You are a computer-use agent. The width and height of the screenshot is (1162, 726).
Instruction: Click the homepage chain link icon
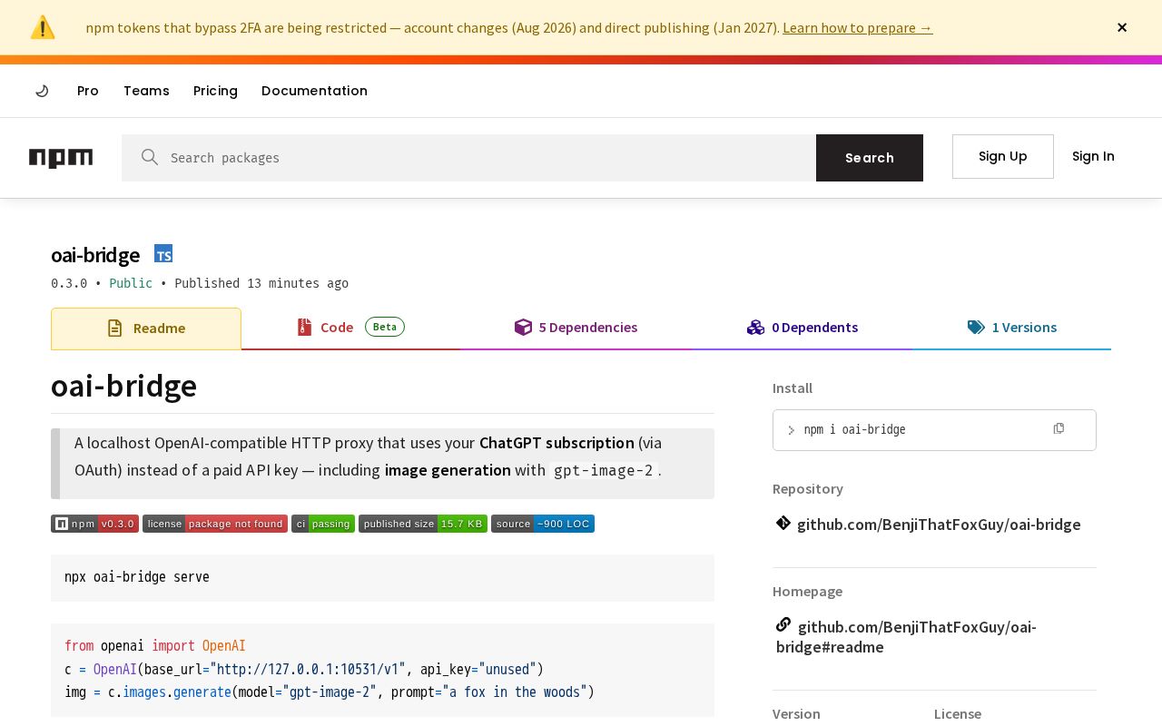783,624
